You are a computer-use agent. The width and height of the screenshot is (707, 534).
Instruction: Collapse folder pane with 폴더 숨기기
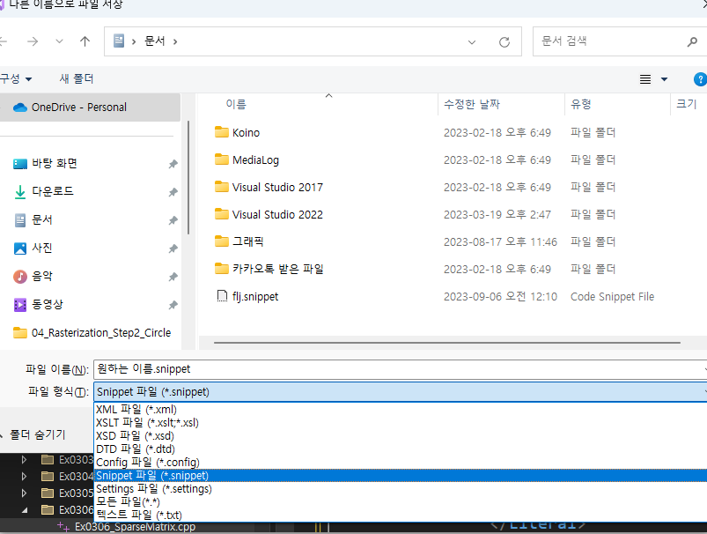(x=33, y=434)
